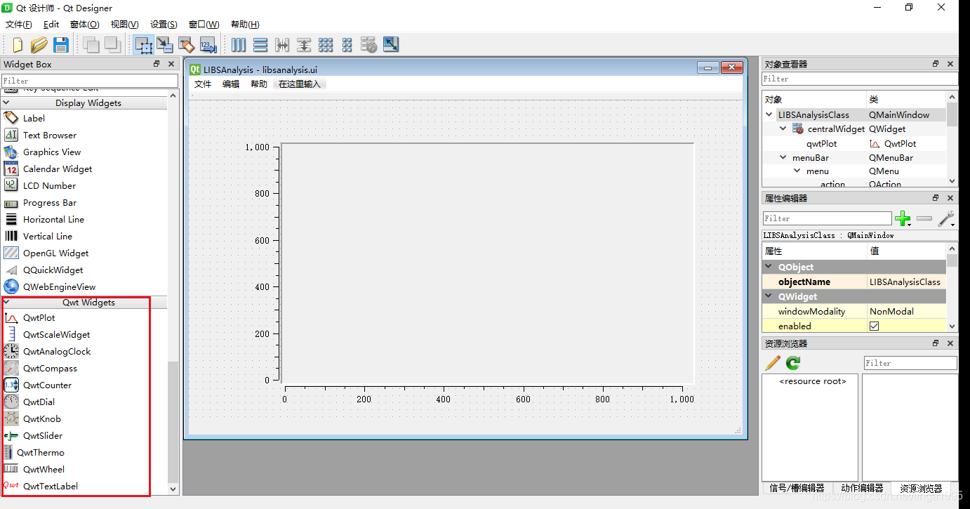Click the remove property minus icon
This screenshot has height=509, width=970.
coord(924,218)
